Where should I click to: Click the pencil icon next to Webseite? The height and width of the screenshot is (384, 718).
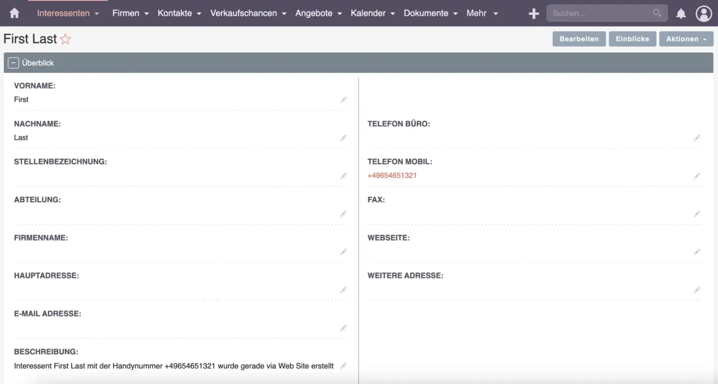point(697,252)
